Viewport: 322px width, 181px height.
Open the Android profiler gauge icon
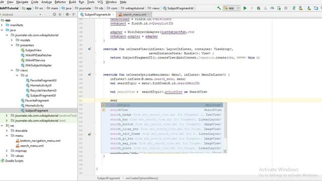[x=272, y=8]
